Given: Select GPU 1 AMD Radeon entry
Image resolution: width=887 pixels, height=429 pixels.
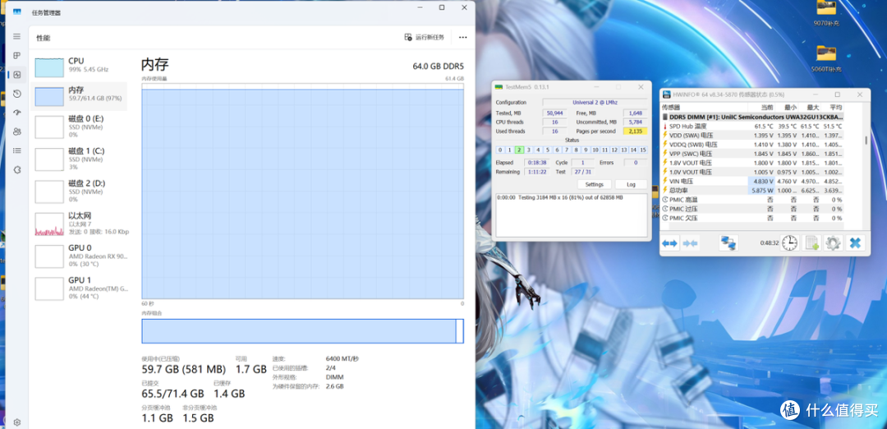Looking at the screenshot, I should coord(79,288).
